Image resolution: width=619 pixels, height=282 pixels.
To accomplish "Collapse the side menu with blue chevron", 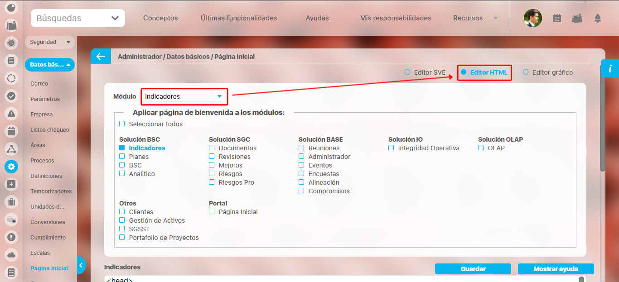I will [x=81, y=265].
